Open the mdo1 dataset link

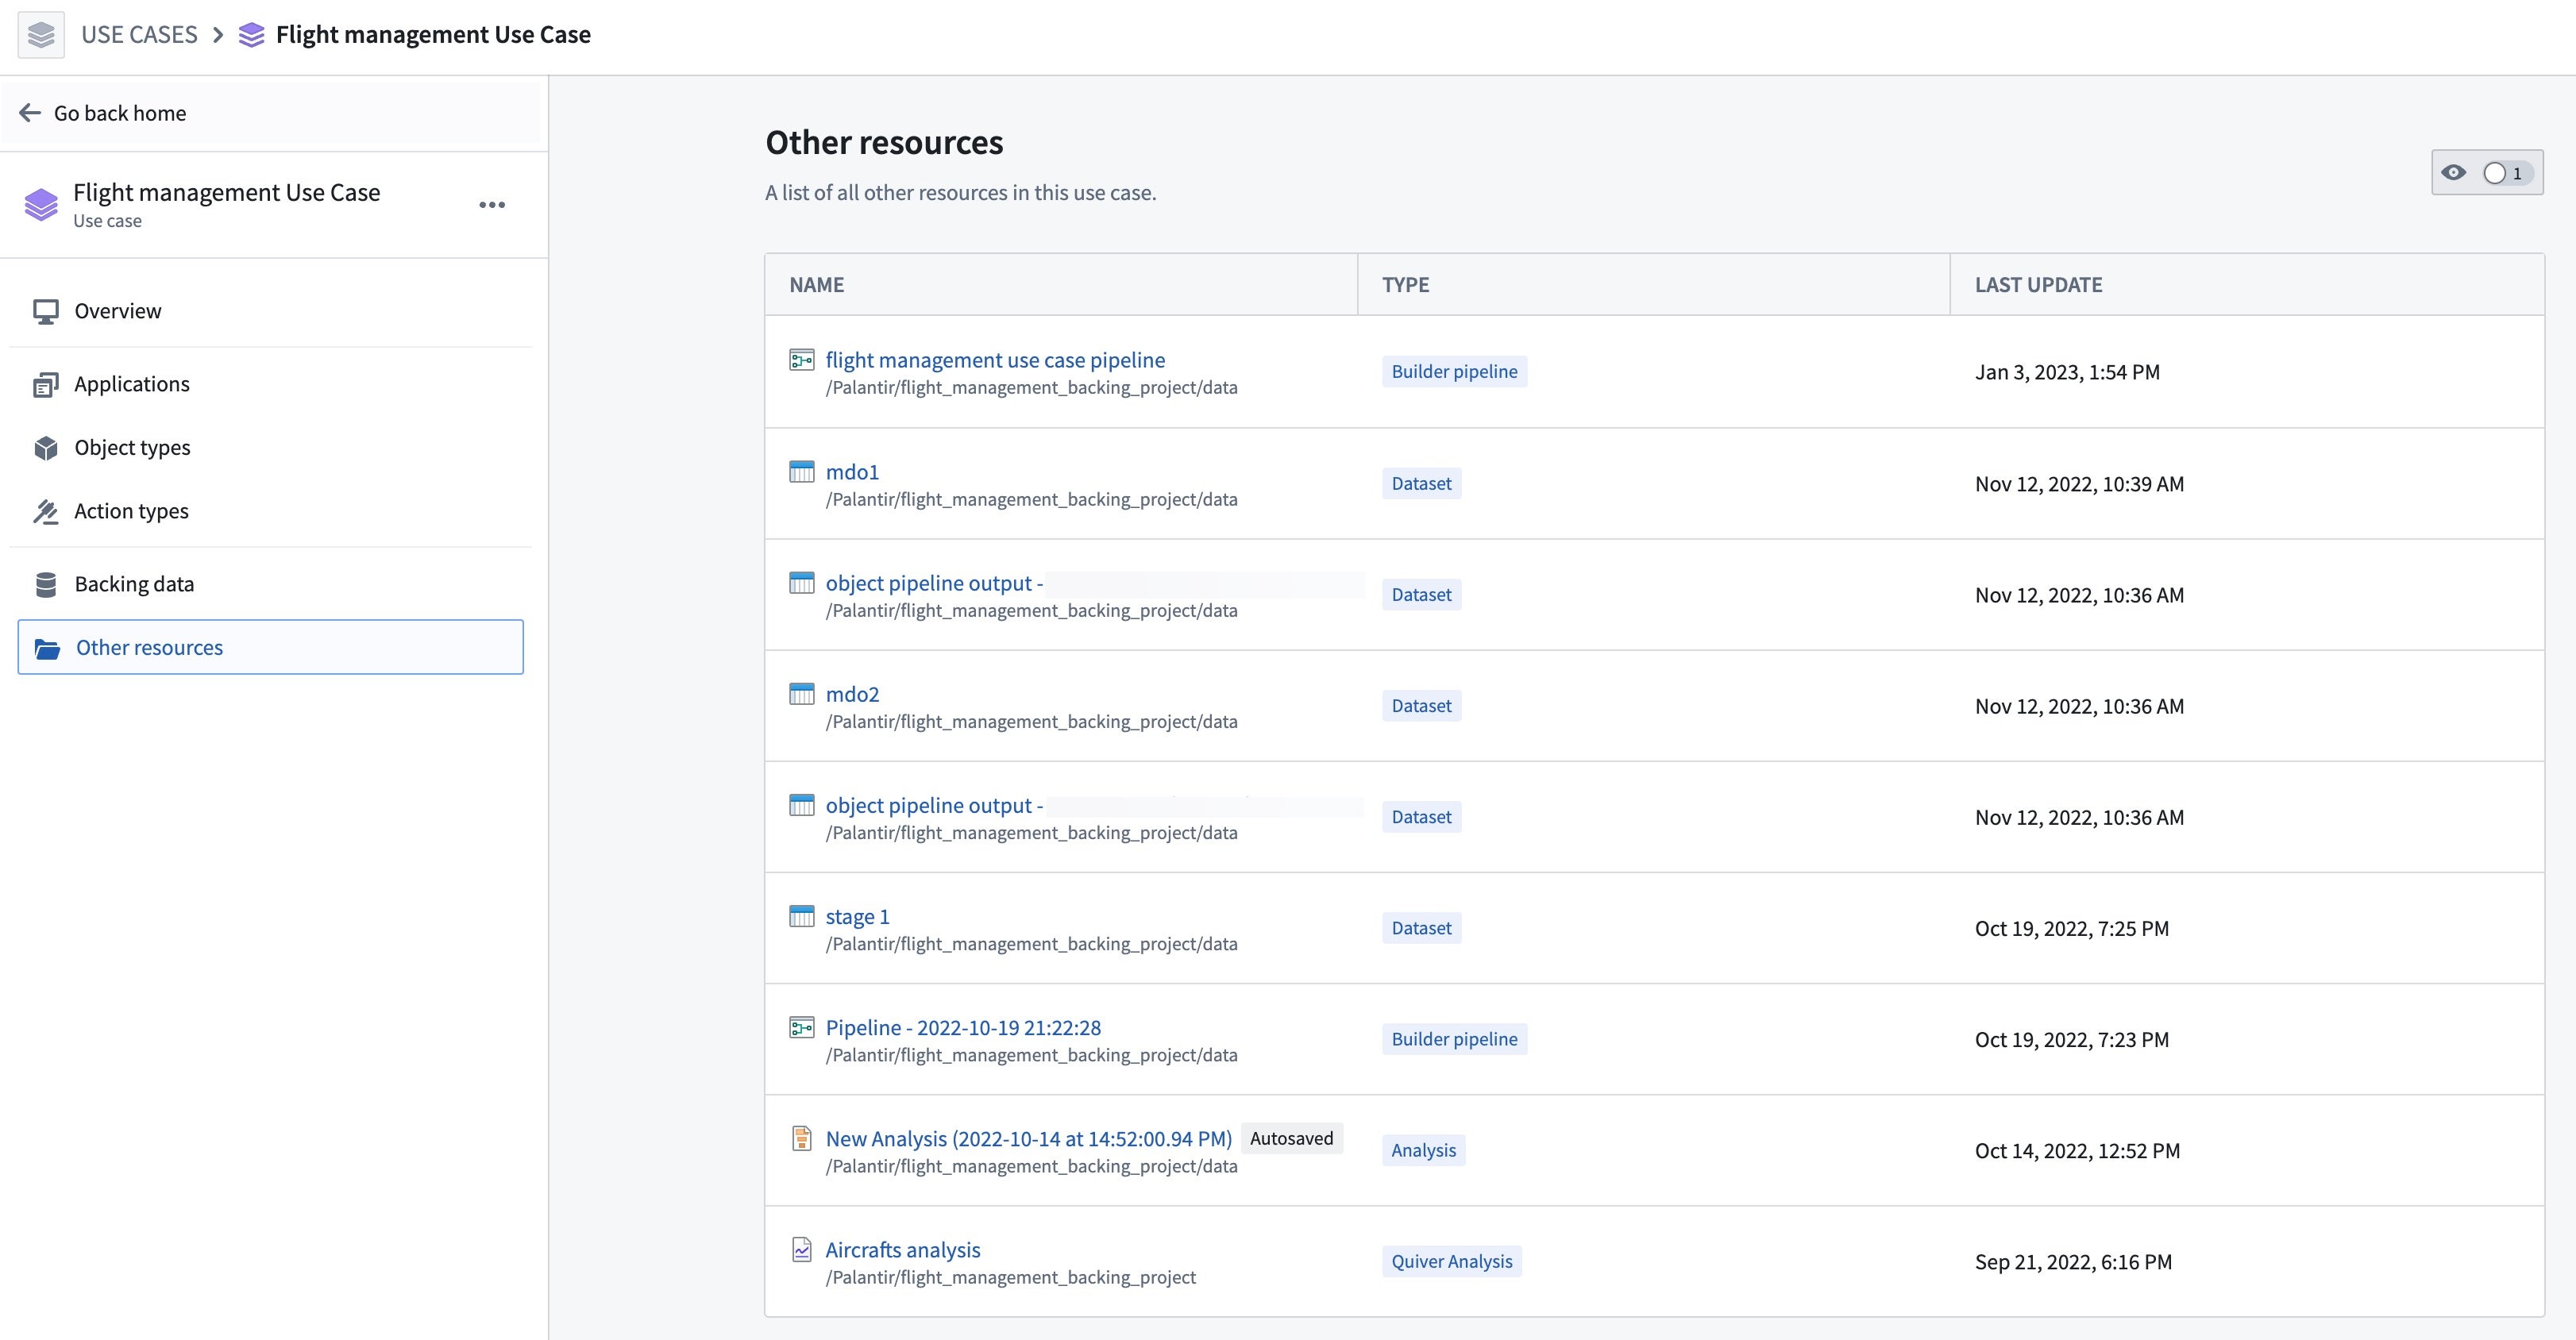click(852, 471)
